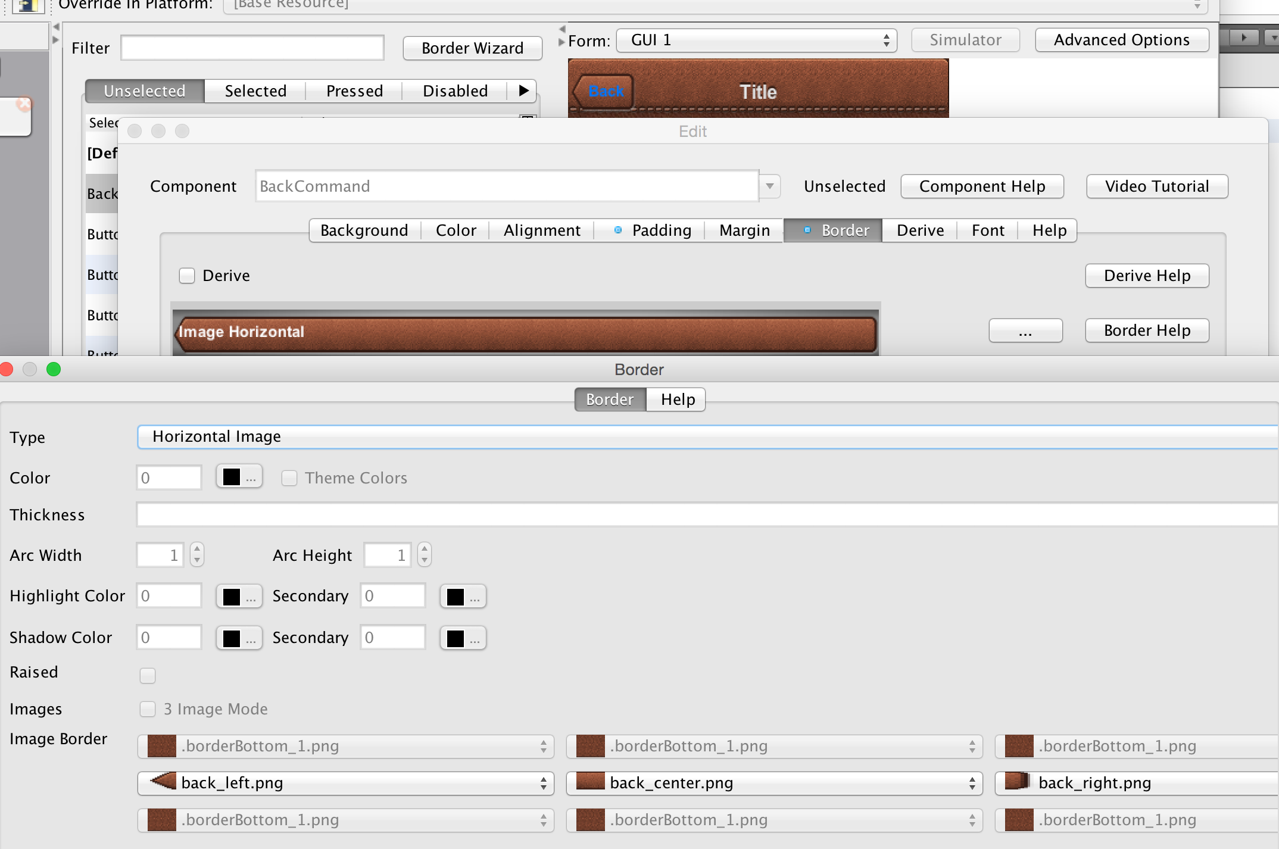Enable the Derive checkbox

187,276
